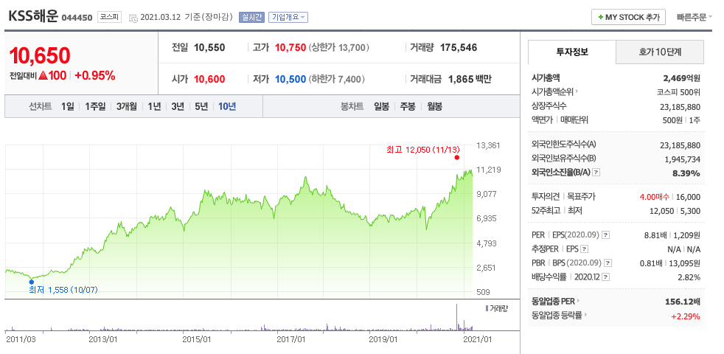Toggle the 실시간 real-time button
Image resolution: width=724 pixels, height=354 pixels.
[251, 18]
